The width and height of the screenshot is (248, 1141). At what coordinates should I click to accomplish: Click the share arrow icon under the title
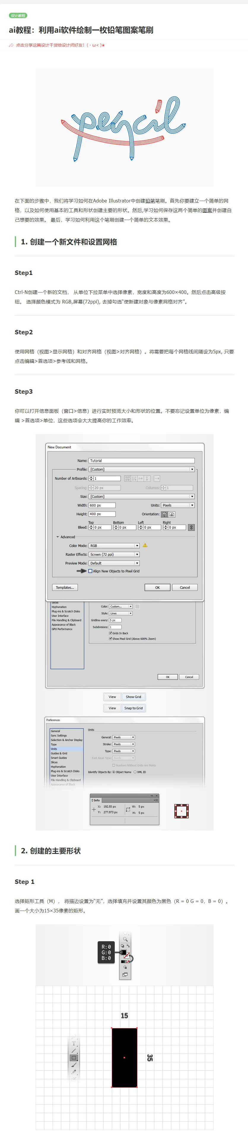pyautogui.click(x=11, y=45)
